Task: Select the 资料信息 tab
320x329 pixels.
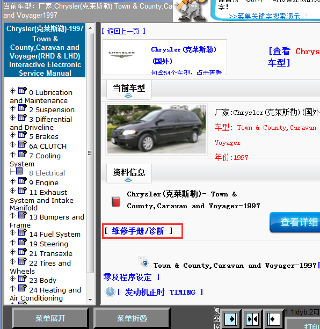Action: coord(129,174)
